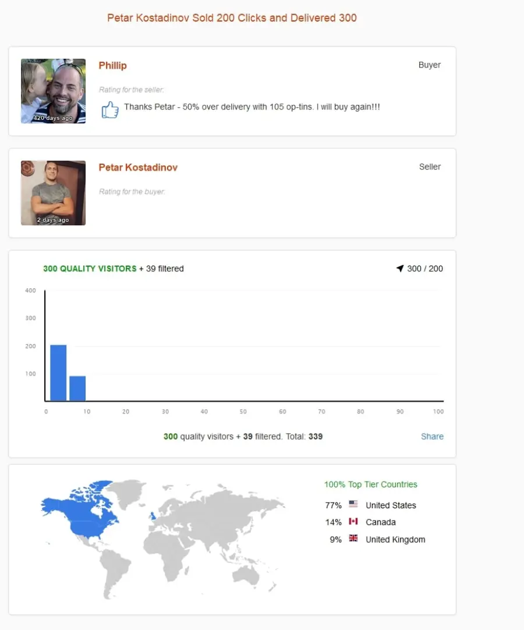Click the Canada flag icon
The height and width of the screenshot is (630, 524).
pos(353,521)
